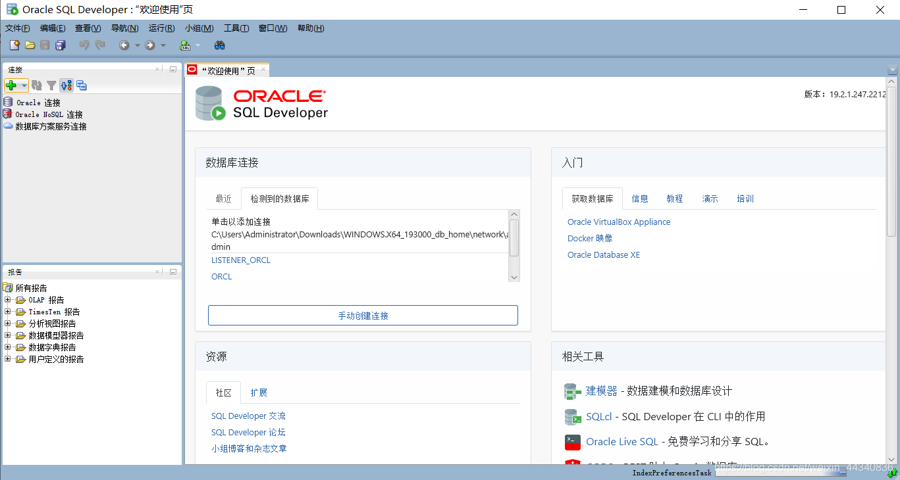
Task: Click the Save All toolbar icon
Action: [x=59, y=45]
